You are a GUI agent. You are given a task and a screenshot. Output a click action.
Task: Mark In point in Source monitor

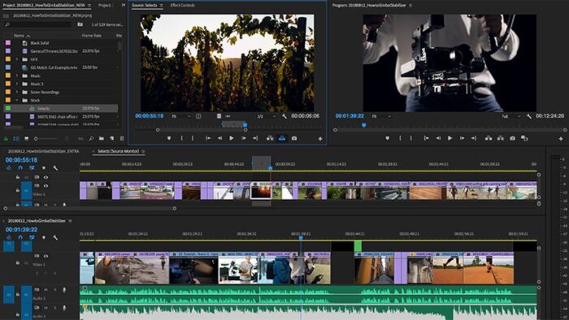click(x=182, y=138)
